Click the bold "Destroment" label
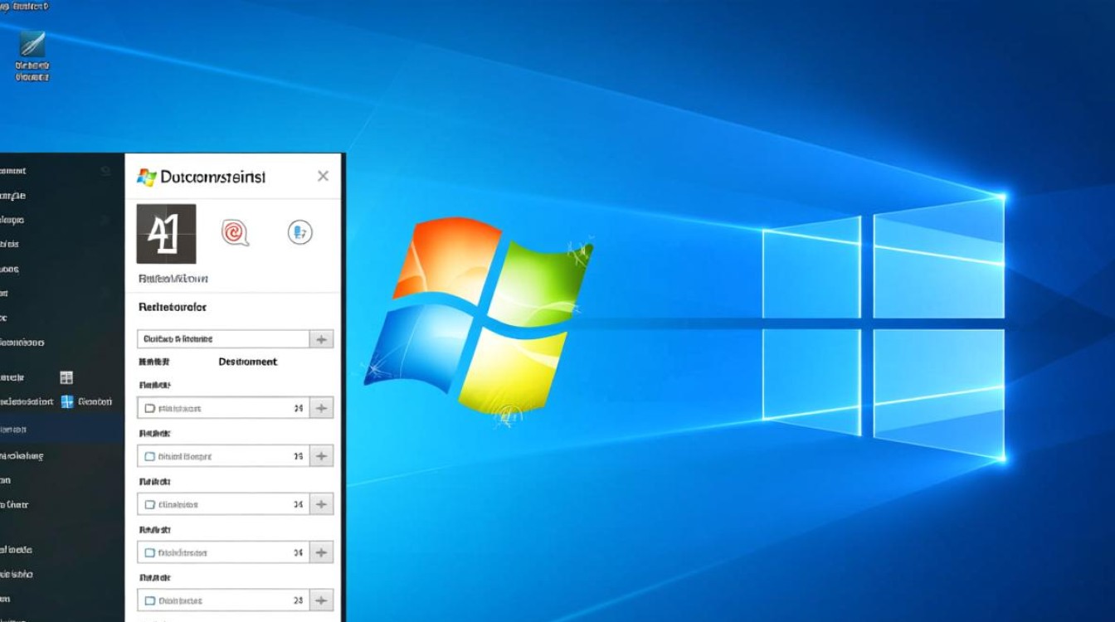Image resolution: width=1115 pixels, height=622 pixels. [x=247, y=362]
